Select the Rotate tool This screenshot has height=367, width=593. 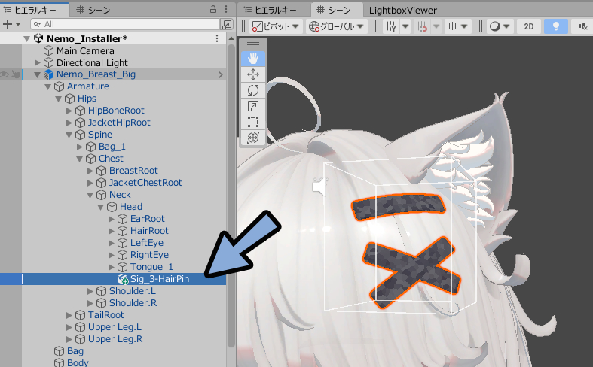click(253, 90)
